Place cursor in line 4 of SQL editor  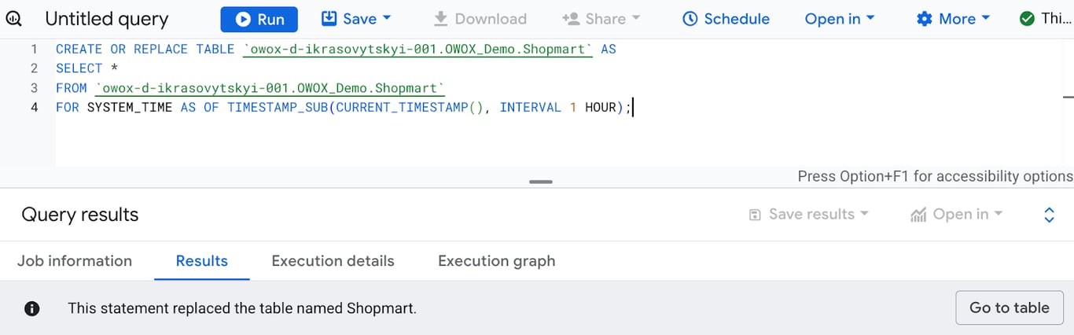pos(344,107)
